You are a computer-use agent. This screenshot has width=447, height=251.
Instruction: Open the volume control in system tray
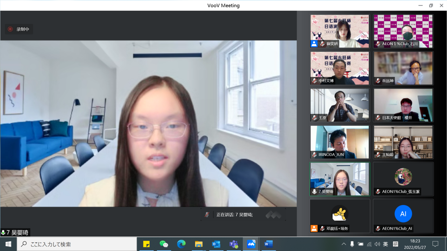click(x=377, y=244)
